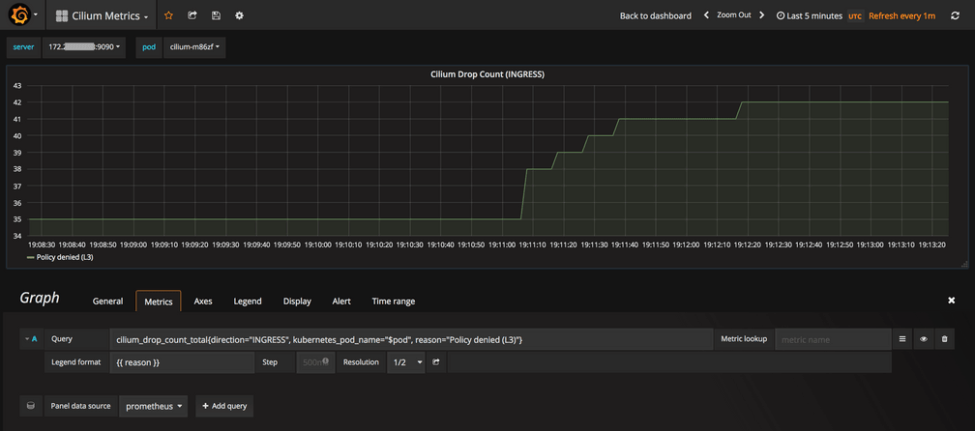Click the Add query button
Screen dimensions: 975x431
tap(224, 406)
